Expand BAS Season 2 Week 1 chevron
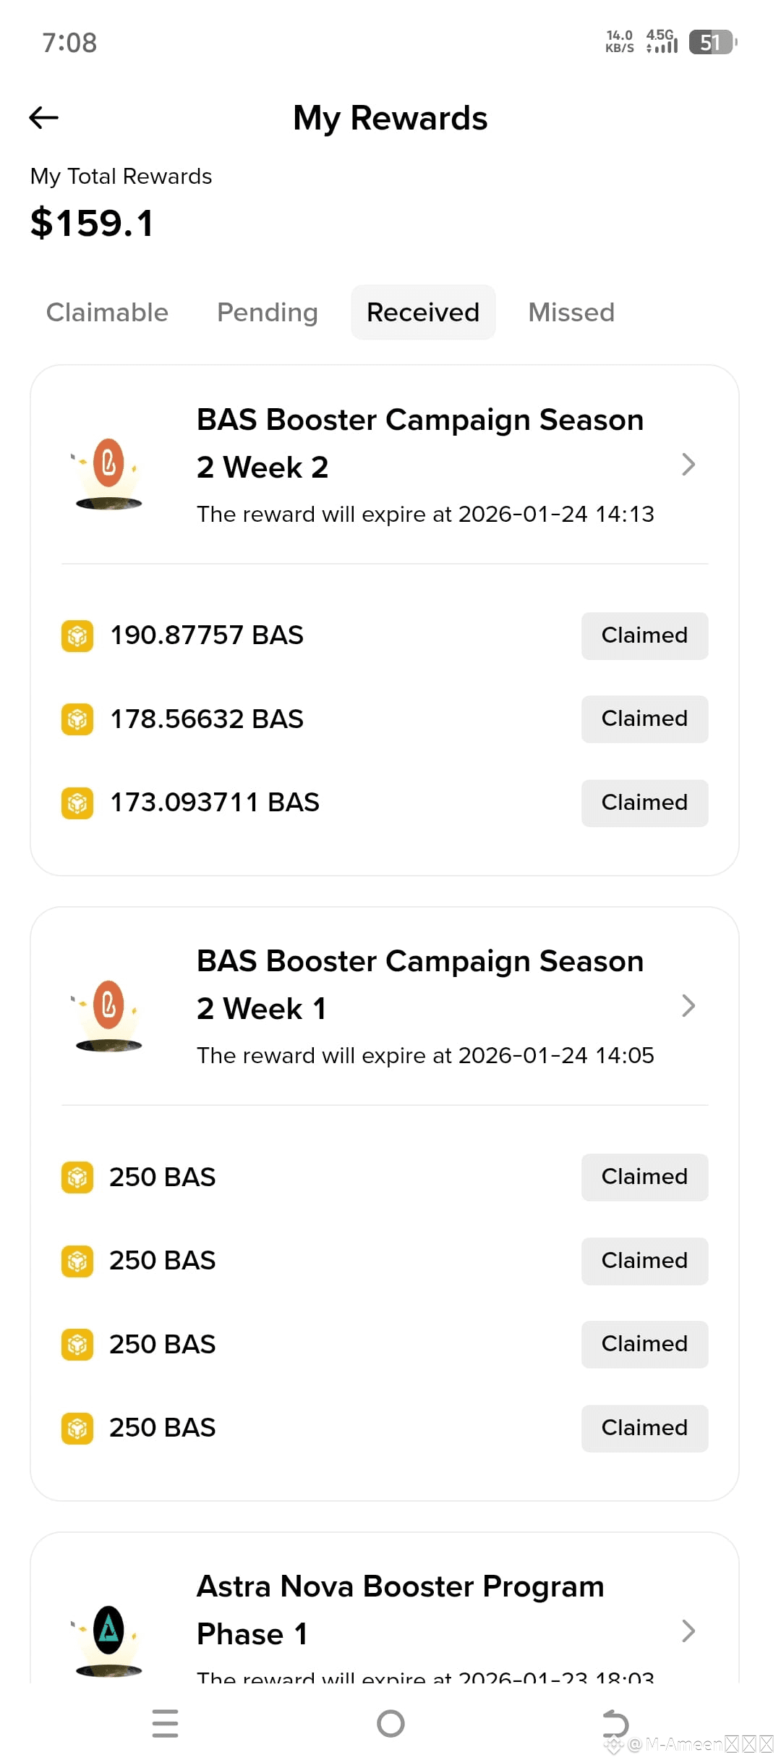 pyautogui.click(x=688, y=1005)
